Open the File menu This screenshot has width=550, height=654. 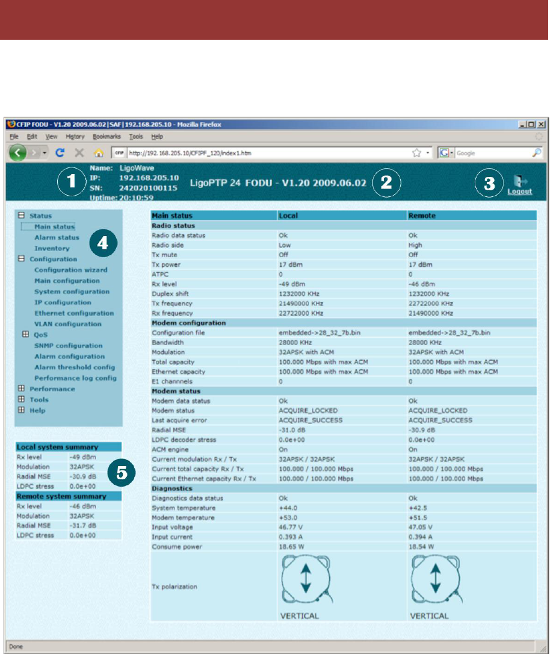pyautogui.click(x=14, y=136)
